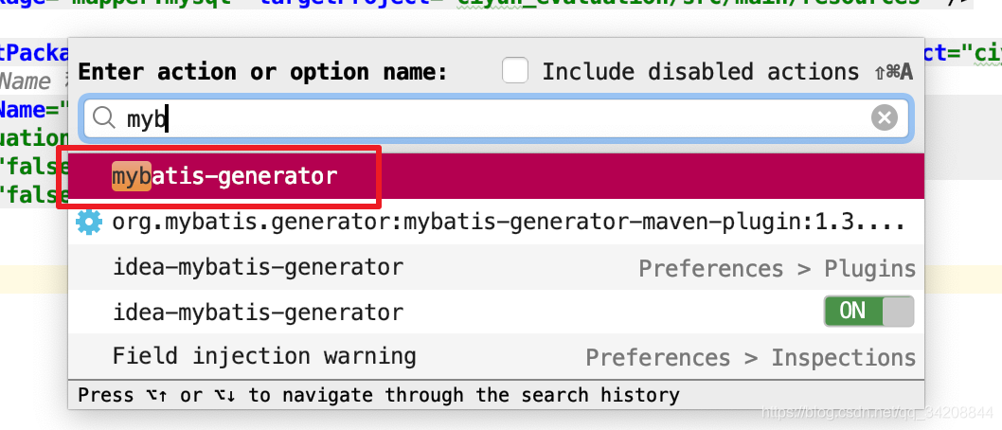
Task: Toggle the idea-mybatis-generator ON switch
Action: tap(868, 312)
